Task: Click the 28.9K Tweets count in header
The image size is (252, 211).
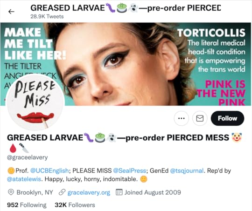Action: (x=47, y=16)
